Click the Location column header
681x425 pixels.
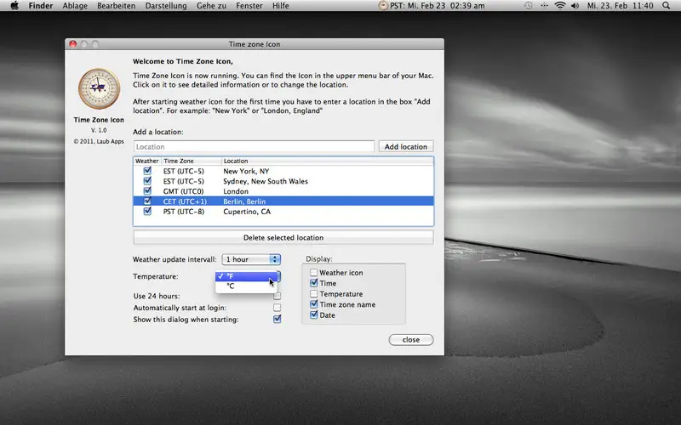coord(328,161)
